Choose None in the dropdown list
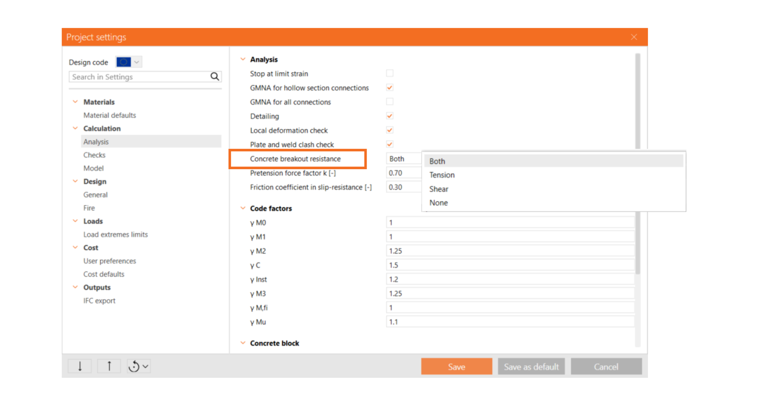The image size is (774, 406). 439,203
